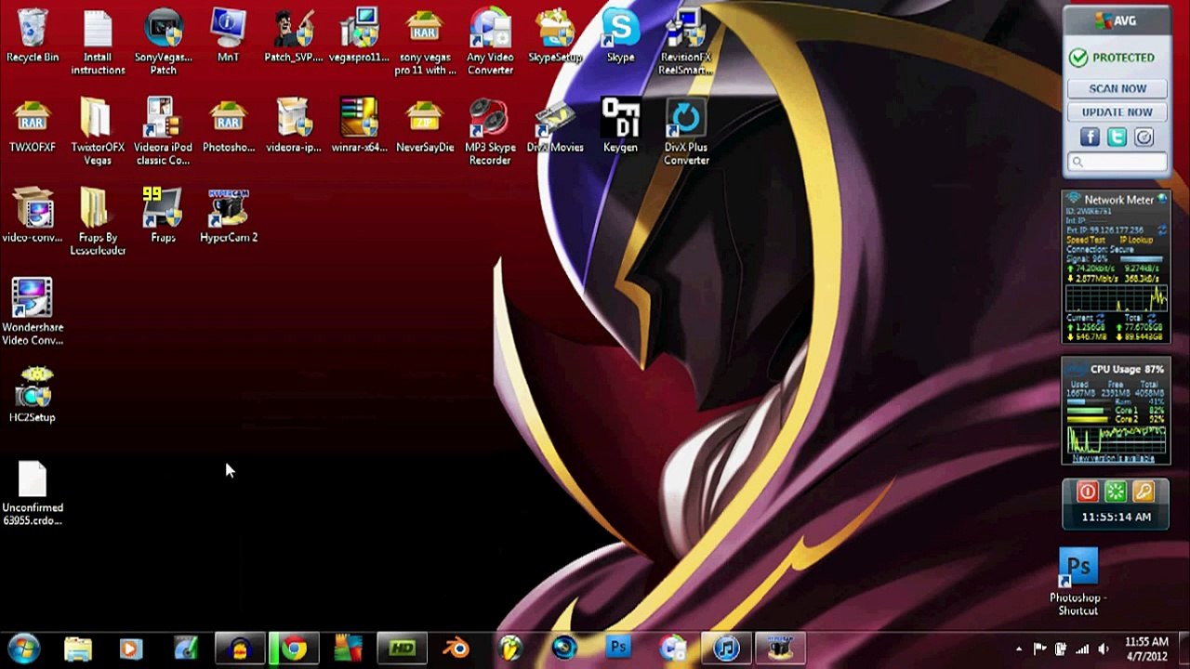Select the TwixtorOFX Vegas folder

(98, 132)
